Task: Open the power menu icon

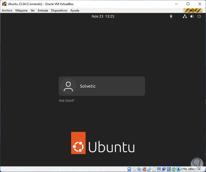Action: pyautogui.click(x=199, y=16)
